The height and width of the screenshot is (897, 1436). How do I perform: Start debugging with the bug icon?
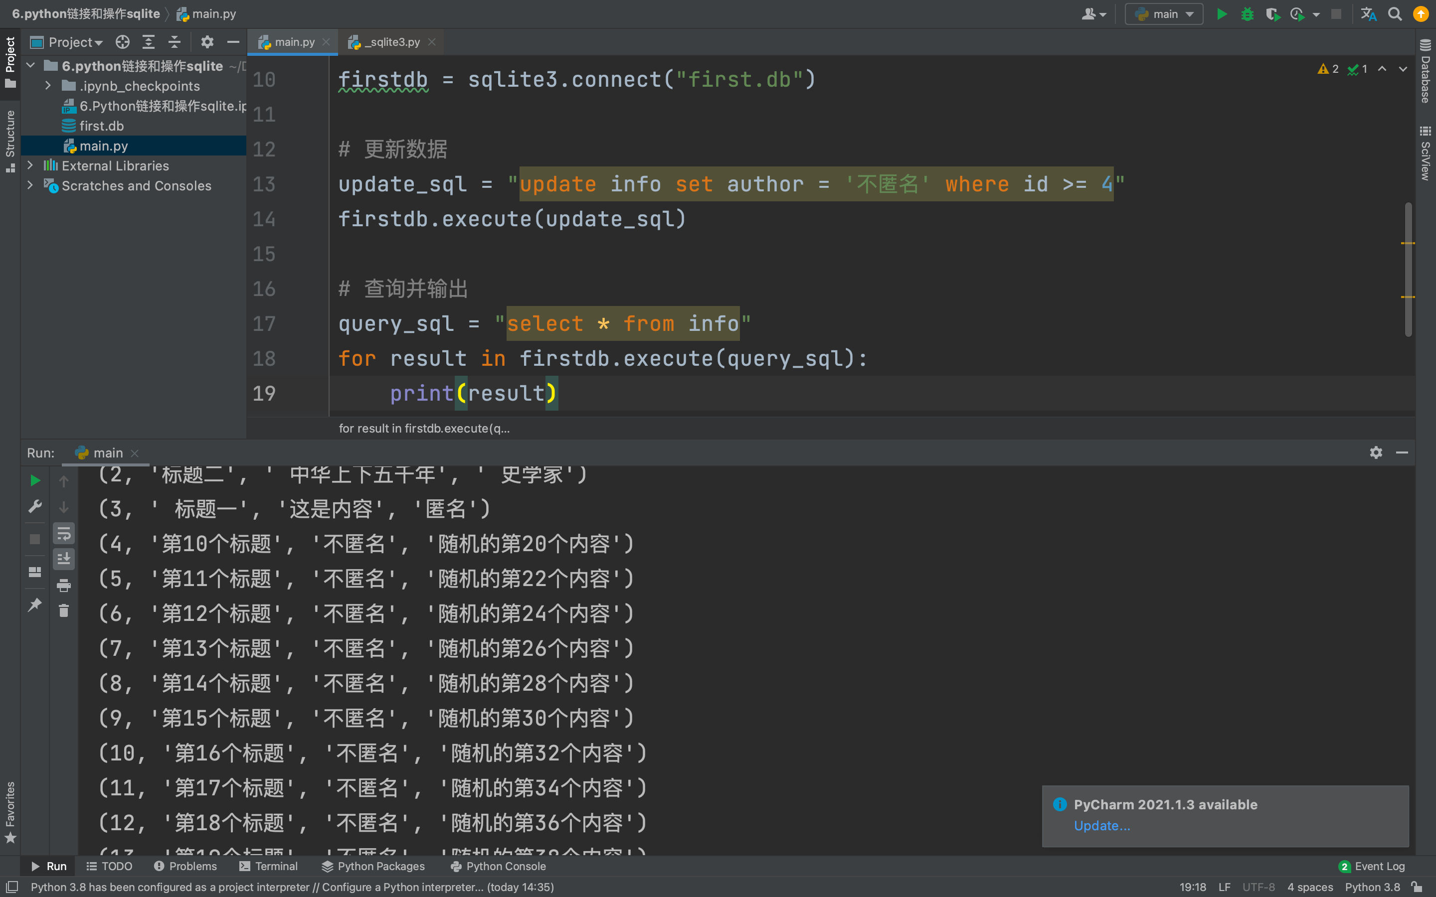click(x=1248, y=14)
